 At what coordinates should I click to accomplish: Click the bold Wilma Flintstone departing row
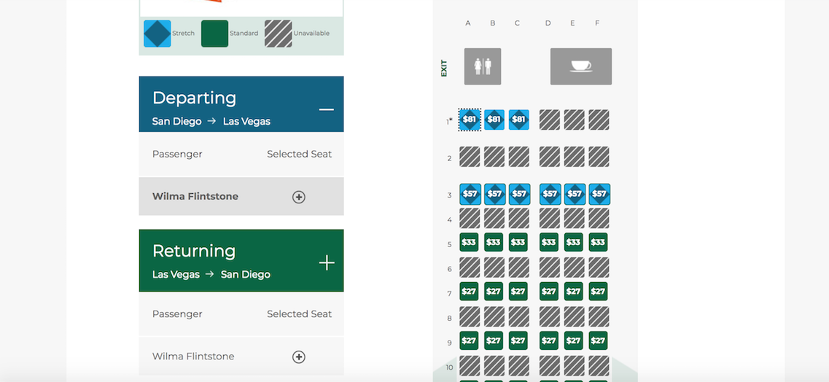[x=241, y=197]
